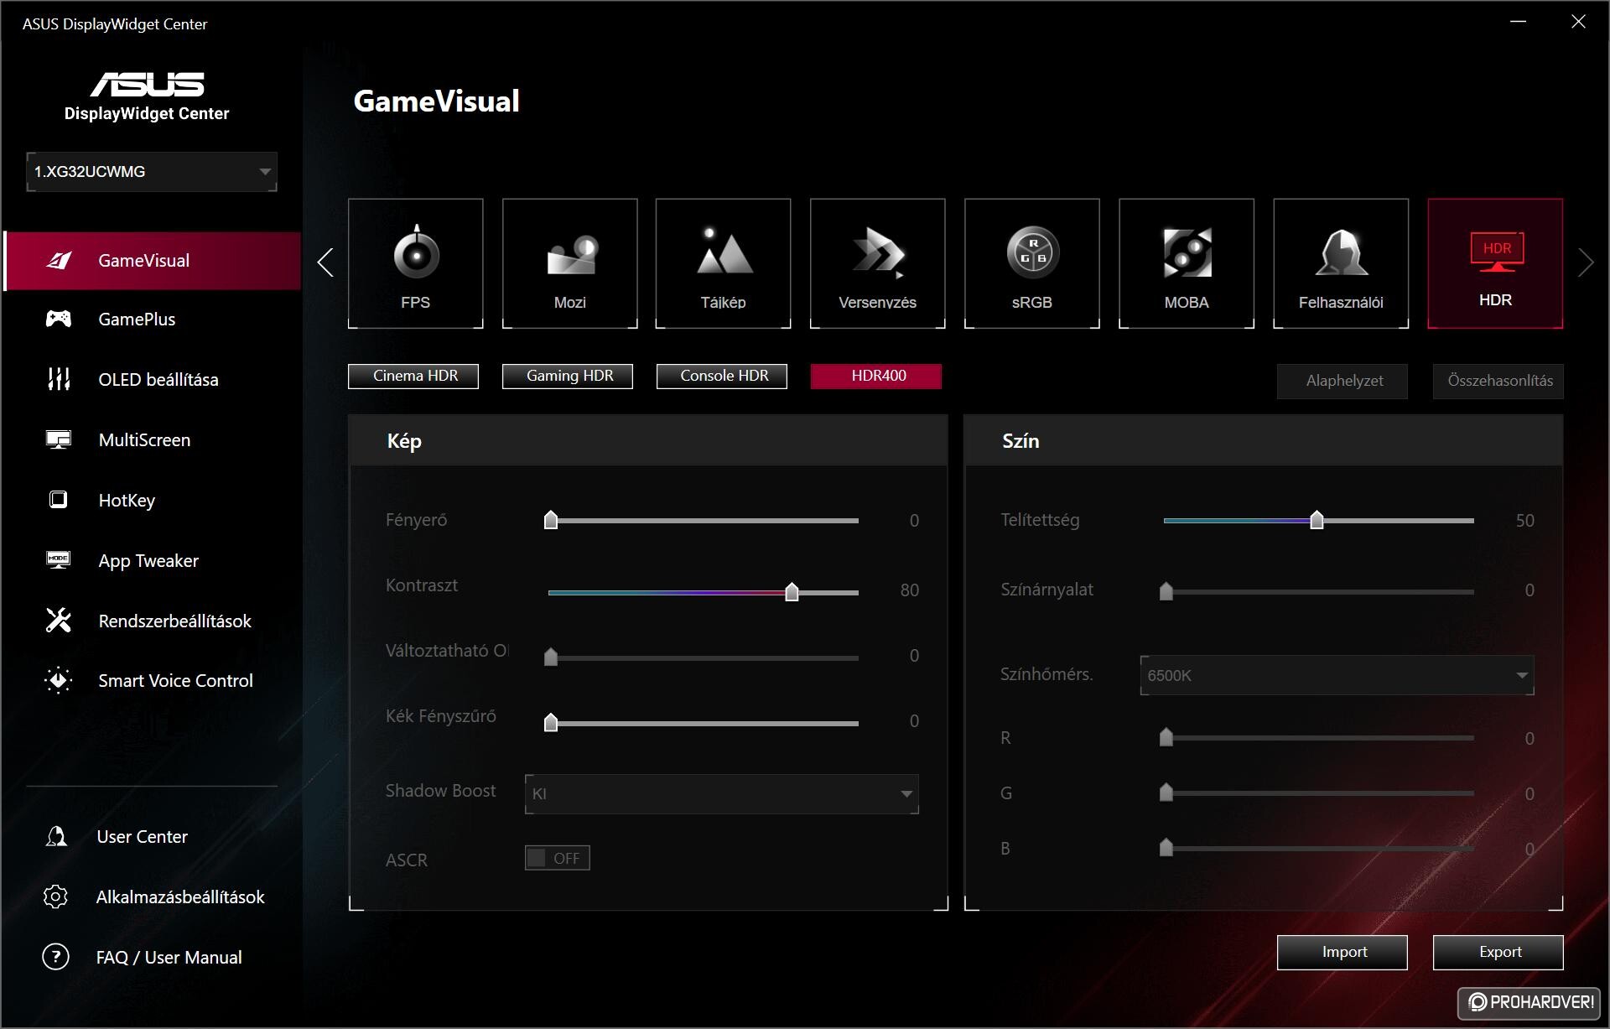Click the GameVisual sidebar icon
Viewport: 1610px width, 1029px height.
tap(59, 260)
